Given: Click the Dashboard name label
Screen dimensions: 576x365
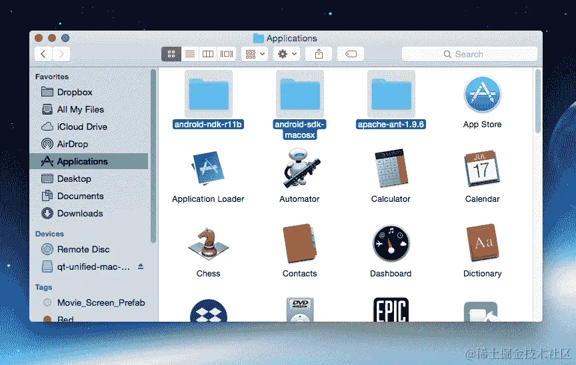Looking at the screenshot, I should [x=391, y=273].
